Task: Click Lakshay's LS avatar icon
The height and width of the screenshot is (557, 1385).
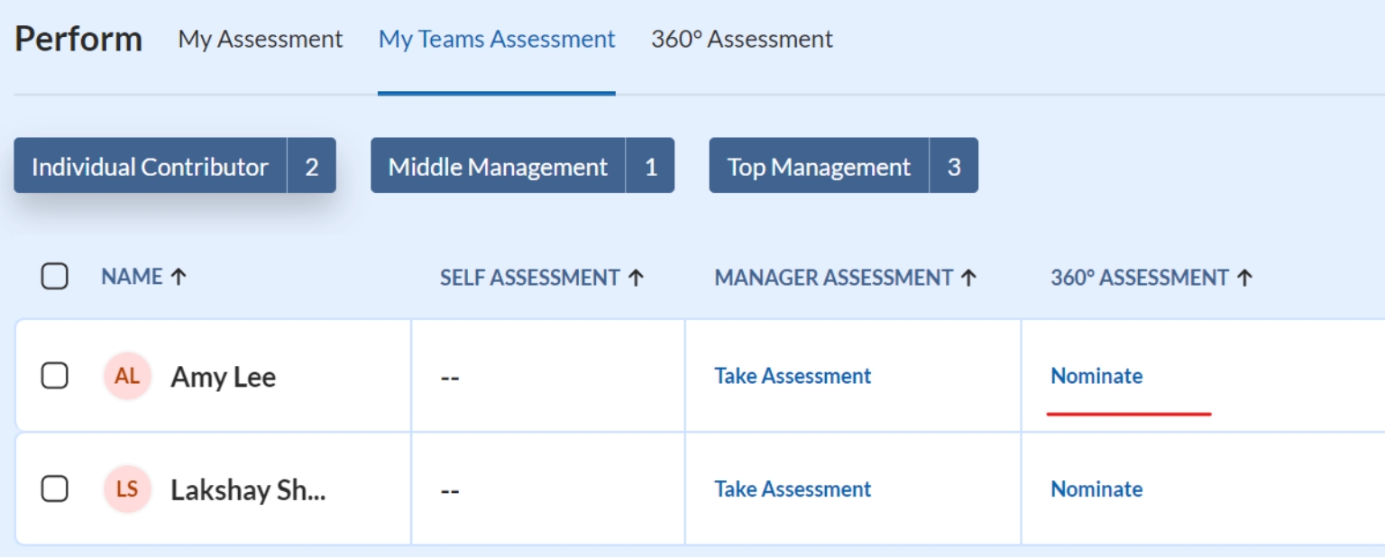Action: pyautogui.click(x=127, y=489)
